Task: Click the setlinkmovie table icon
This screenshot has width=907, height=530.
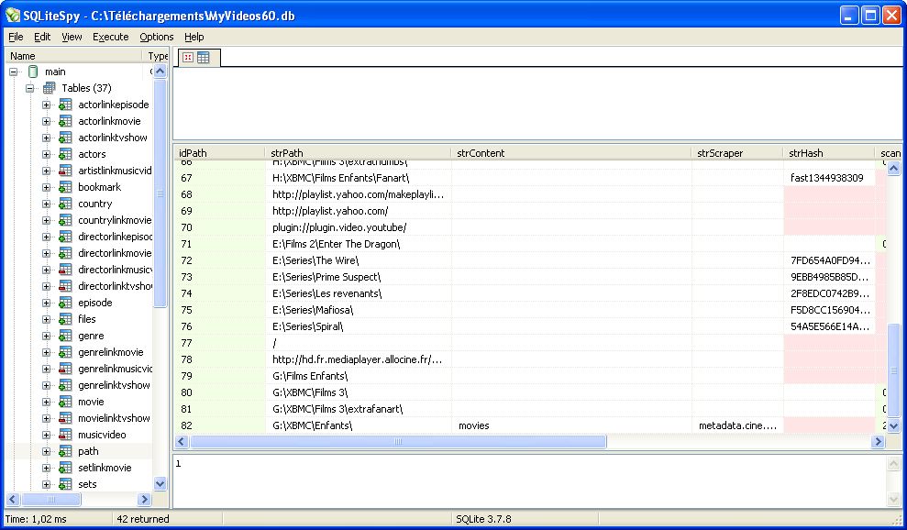Action: click(65, 468)
